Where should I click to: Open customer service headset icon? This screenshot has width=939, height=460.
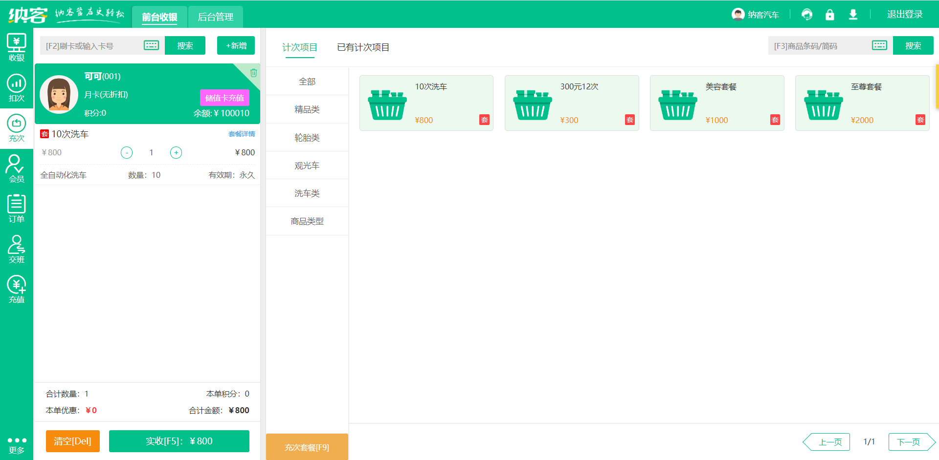806,15
